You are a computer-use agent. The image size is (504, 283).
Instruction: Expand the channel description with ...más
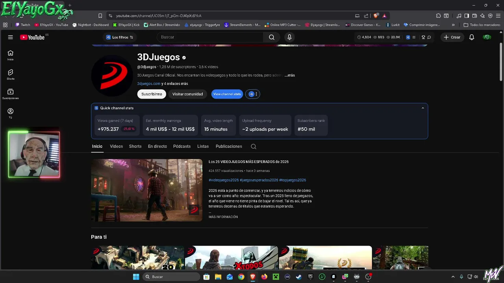289,75
